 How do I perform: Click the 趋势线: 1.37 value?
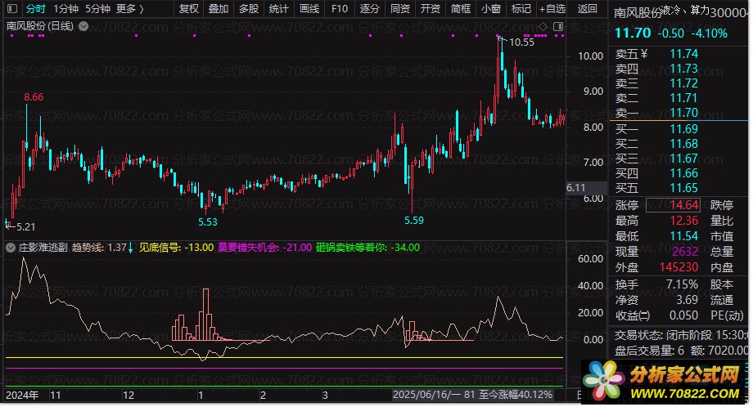coord(99,248)
